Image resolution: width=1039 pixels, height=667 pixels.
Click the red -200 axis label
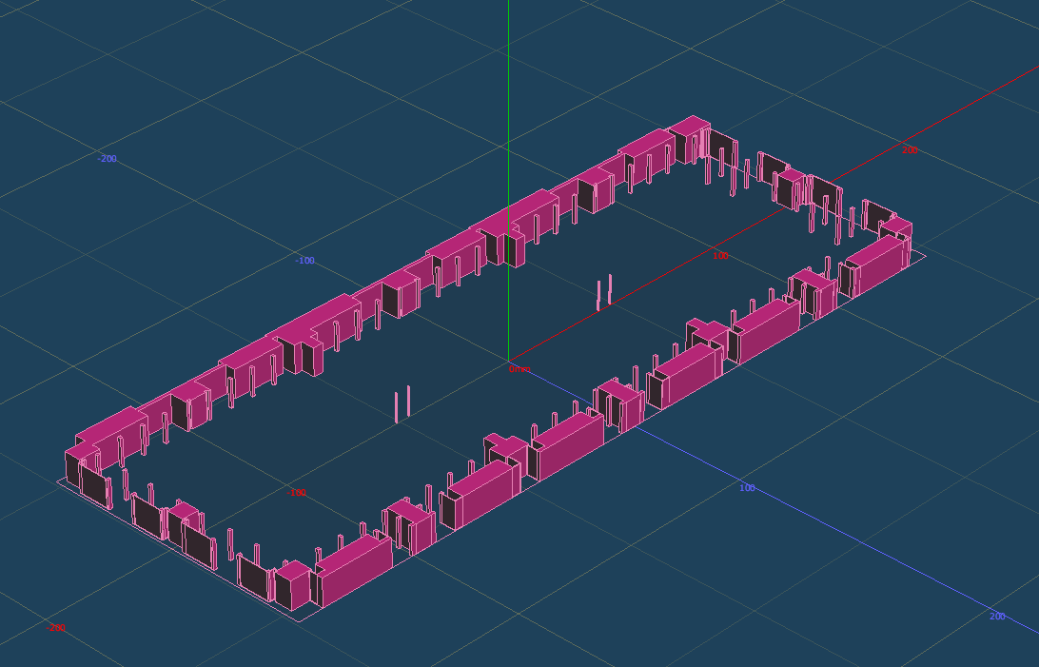(x=55, y=628)
